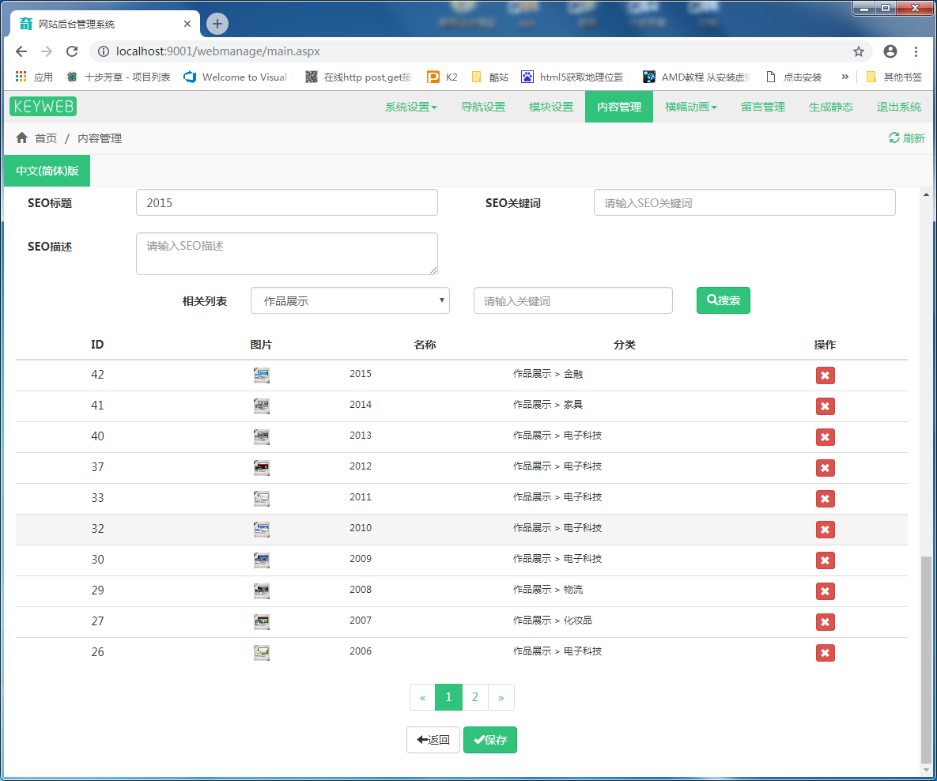Viewport: 937px width, 781px height.
Task: Go to pagination page 2
Action: 475,697
